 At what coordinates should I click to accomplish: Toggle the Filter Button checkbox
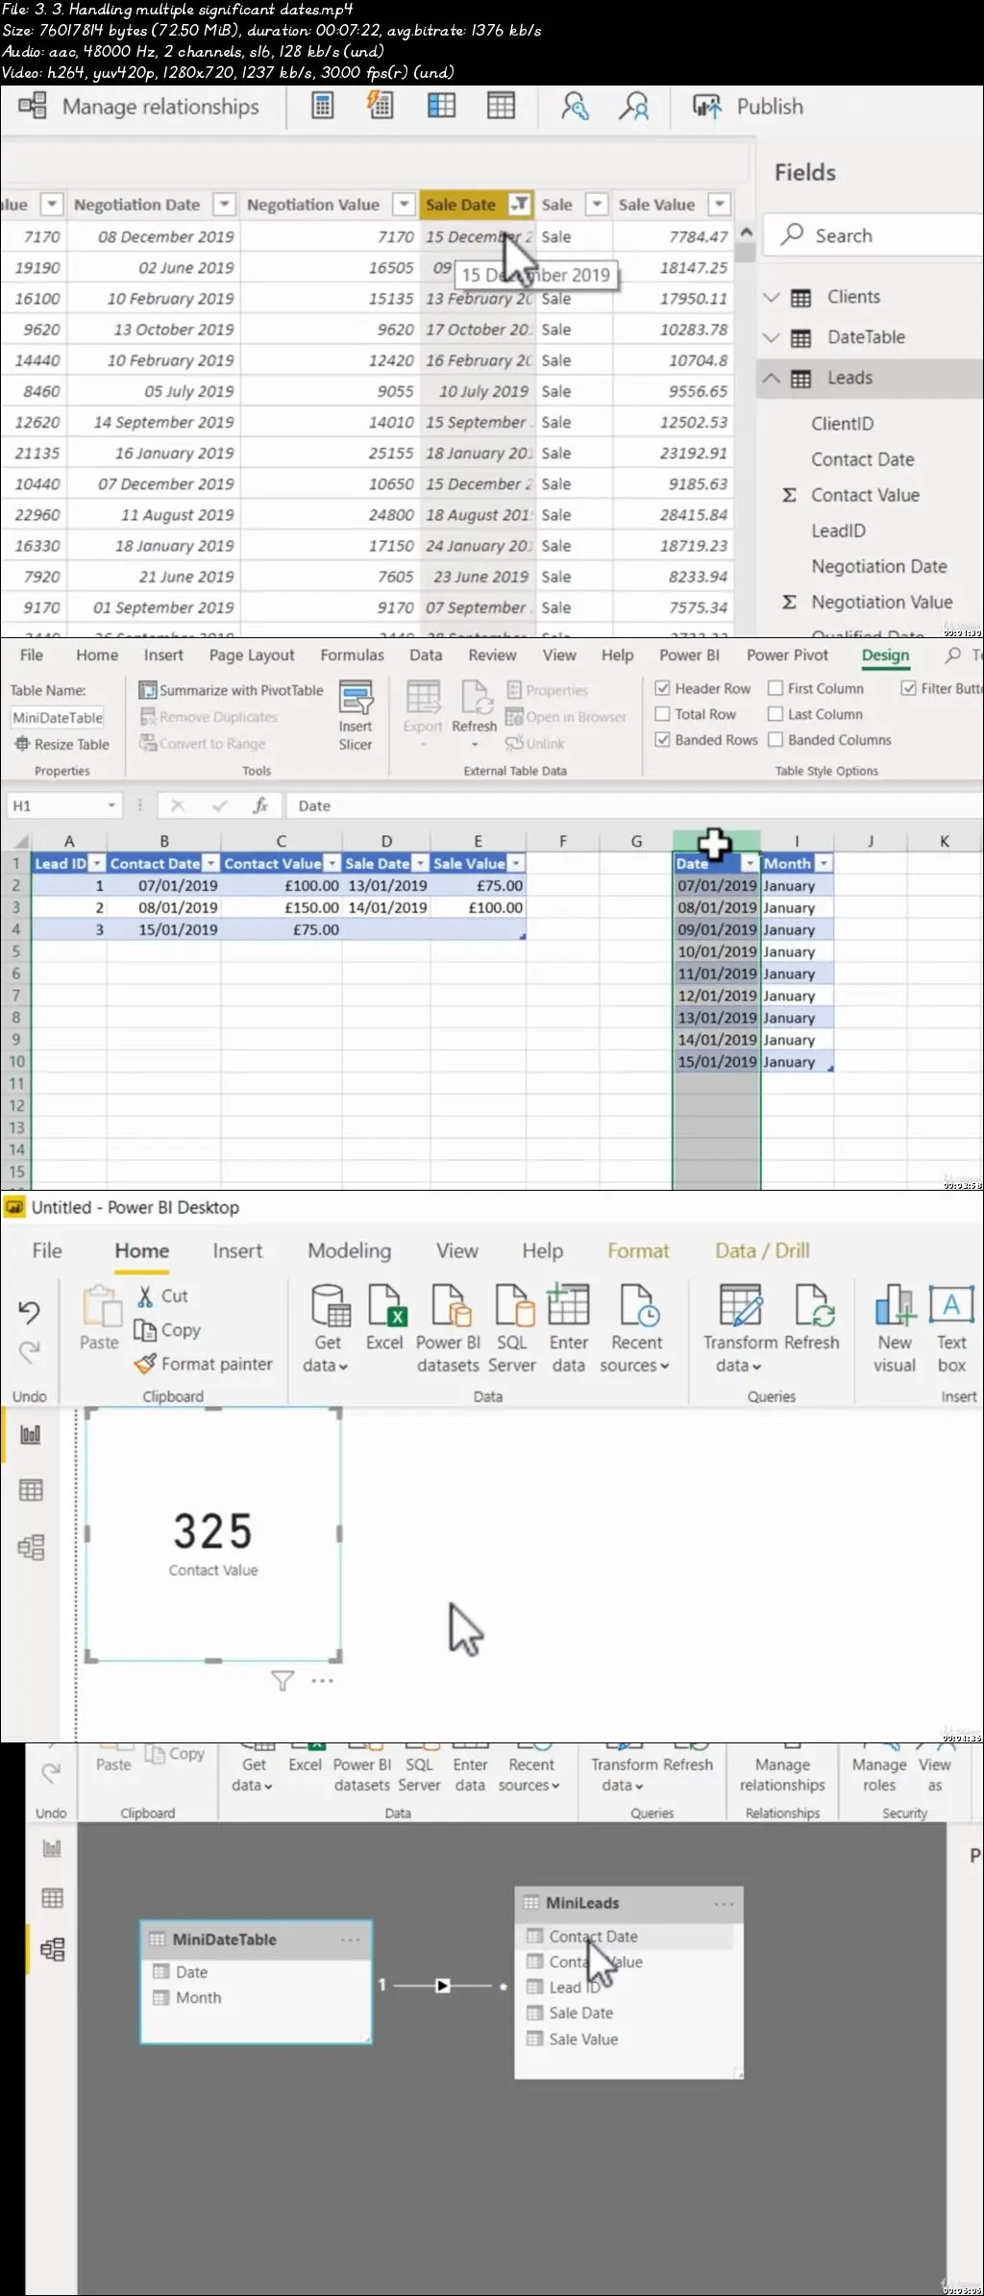(908, 688)
